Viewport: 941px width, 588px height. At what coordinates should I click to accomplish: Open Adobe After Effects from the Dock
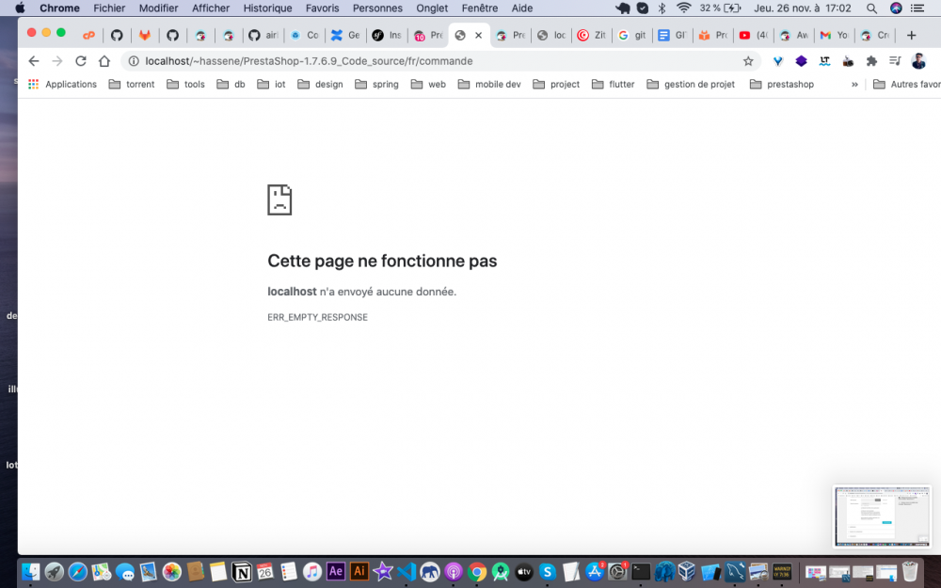tap(336, 571)
